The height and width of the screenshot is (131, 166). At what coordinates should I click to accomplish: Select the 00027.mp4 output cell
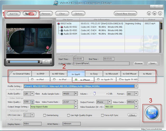(x=150, y=24)
